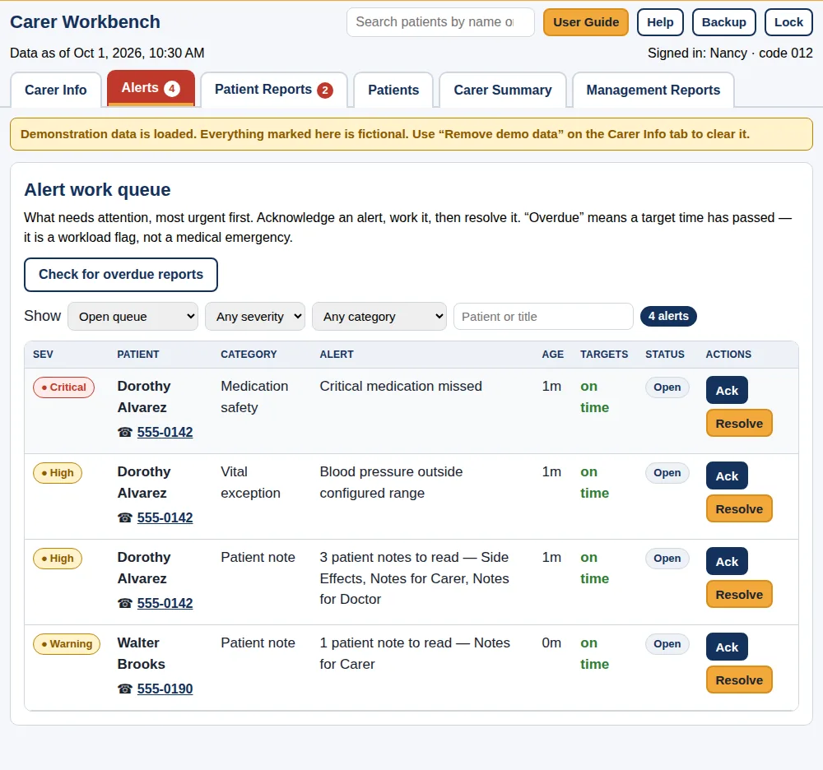Focus the Search patients field
This screenshot has width=823, height=770.
pyautogui.click(x=440, y=22)
